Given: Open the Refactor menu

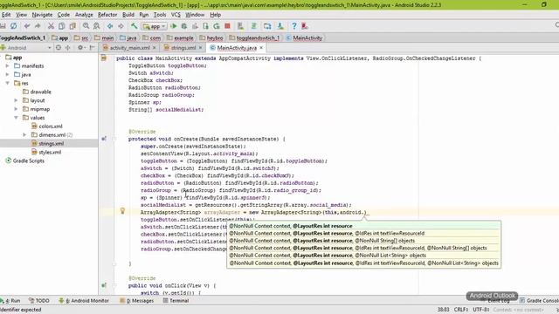Looking at the screenshot, I should coord(107,15).
